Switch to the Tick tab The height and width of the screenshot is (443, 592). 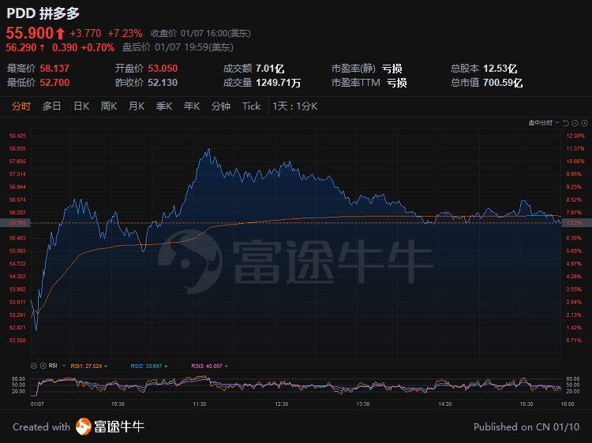[x=251, y=106]
